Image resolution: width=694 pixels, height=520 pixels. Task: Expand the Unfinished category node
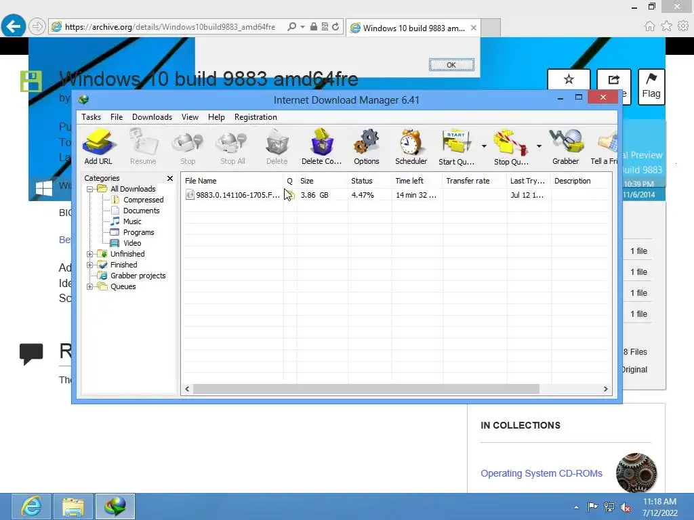coord(89,255)
